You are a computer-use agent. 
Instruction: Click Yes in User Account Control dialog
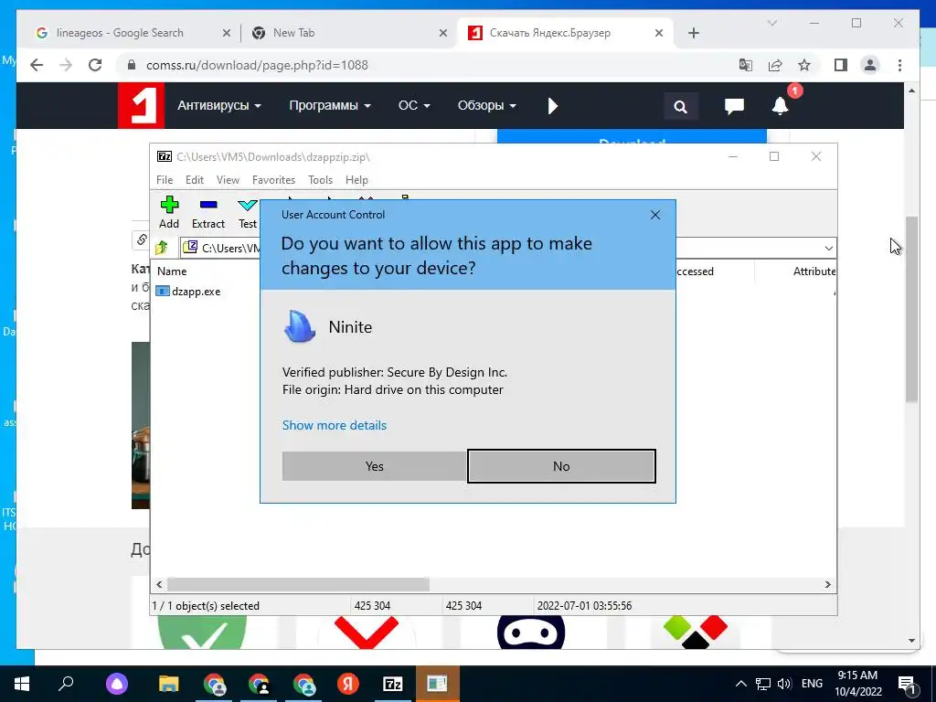tap(374, 466)
